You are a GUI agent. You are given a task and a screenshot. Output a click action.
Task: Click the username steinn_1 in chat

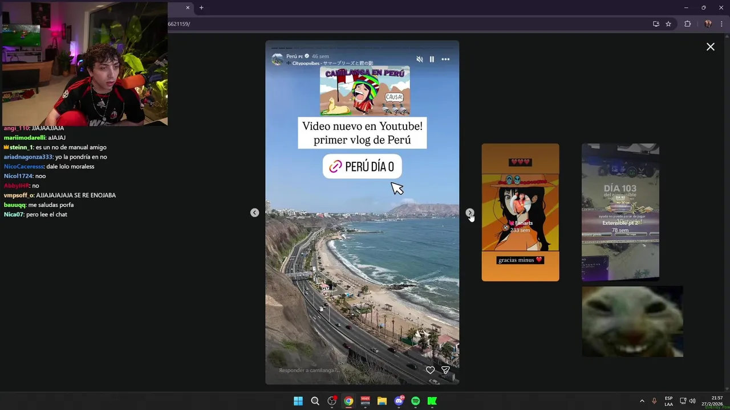point(21,147)
